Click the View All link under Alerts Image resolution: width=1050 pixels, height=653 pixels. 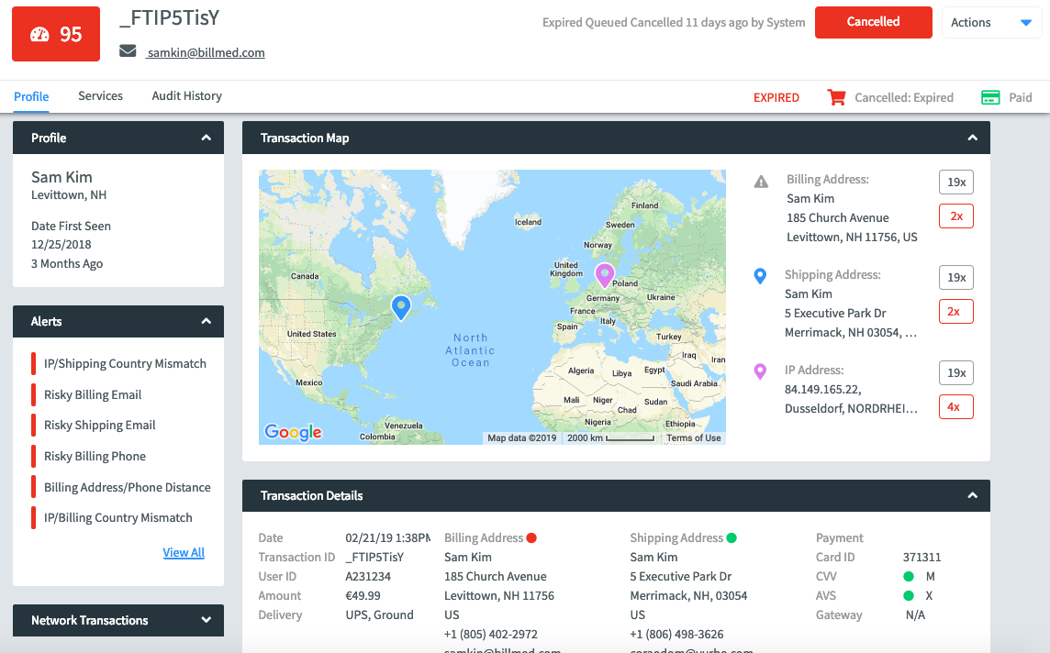184,552
